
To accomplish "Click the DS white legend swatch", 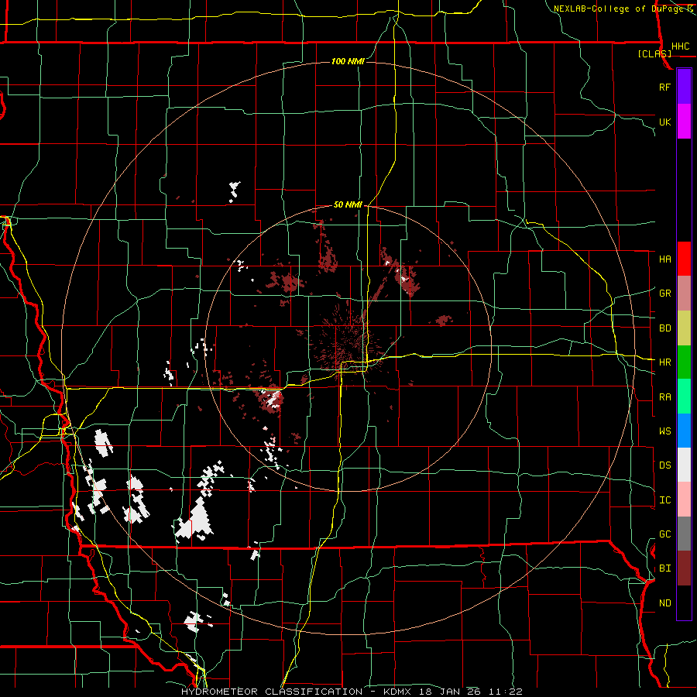I will (x=684, y=465).
